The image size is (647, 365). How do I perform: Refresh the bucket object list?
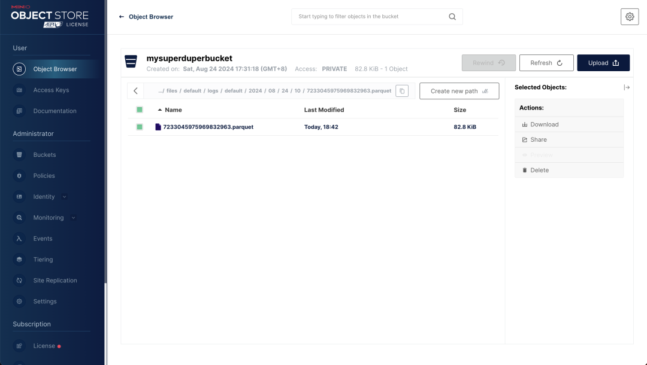click(x=546, y=63)
